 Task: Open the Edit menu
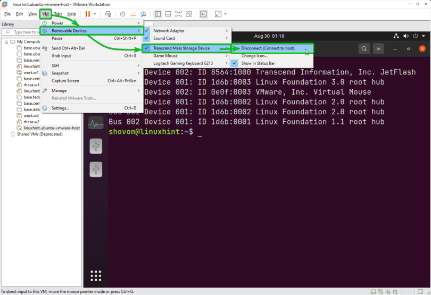point(19,14)
